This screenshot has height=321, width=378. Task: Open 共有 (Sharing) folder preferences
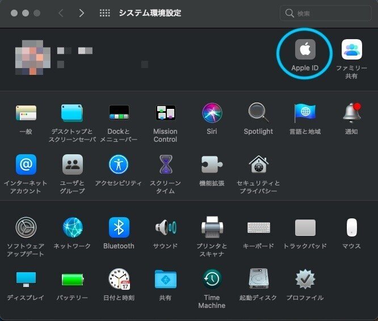[166, 280]
